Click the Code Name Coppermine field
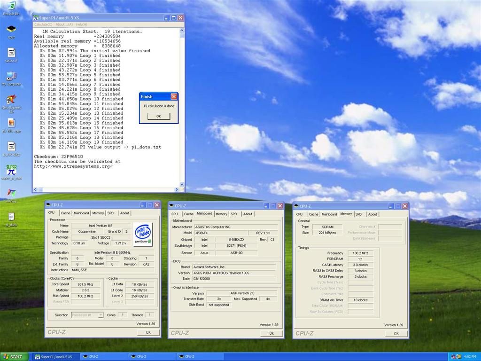The height and width of the screenshot is (361, 481). (x=87, y=231)
